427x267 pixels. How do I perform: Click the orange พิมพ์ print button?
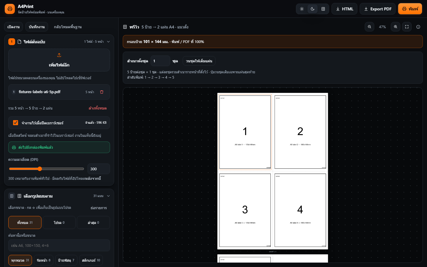pos(410,9)
